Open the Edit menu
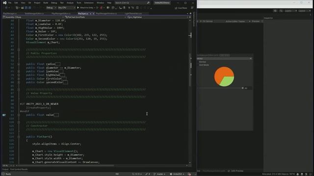Screen dimensions: 314x176 pos(16,3)
